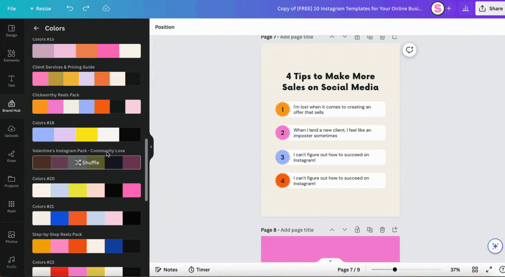Image resolution: width=505 pixels, height=277 pixels.
Task: Start the Timer
Action: (199, 270)
